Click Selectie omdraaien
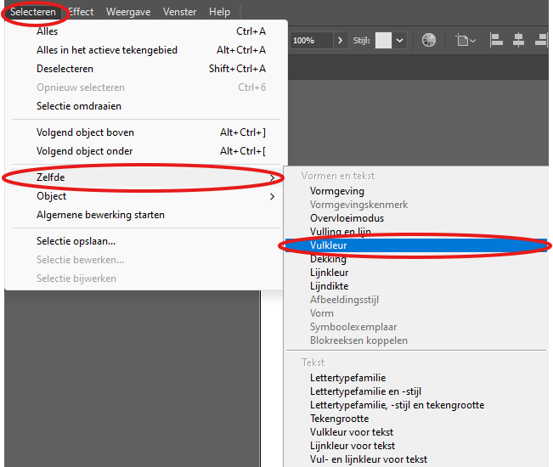Image resolution: width=553 pixels, height=467 pixels. click(x=79, y=106)
